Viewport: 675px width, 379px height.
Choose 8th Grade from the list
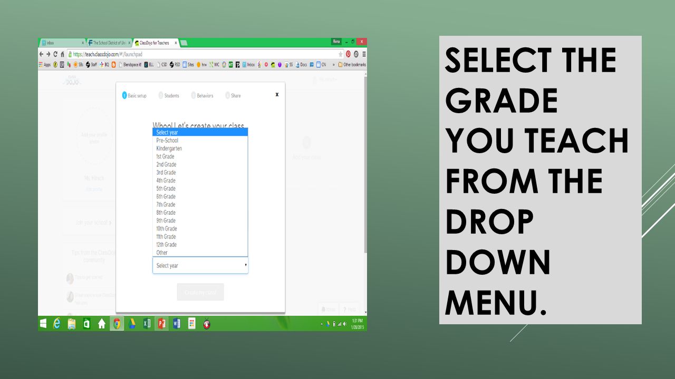200,213
